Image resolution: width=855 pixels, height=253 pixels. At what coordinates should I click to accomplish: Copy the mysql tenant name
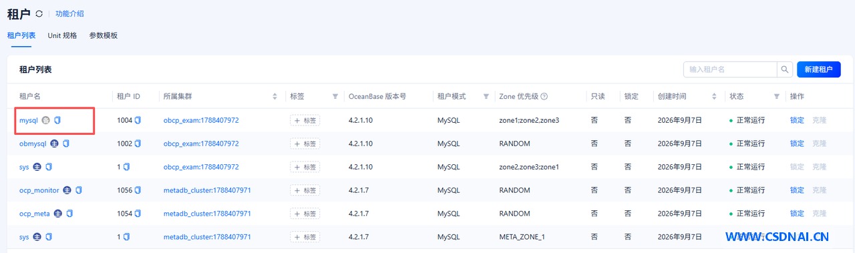pyautogui.click(x=57, y=120)
